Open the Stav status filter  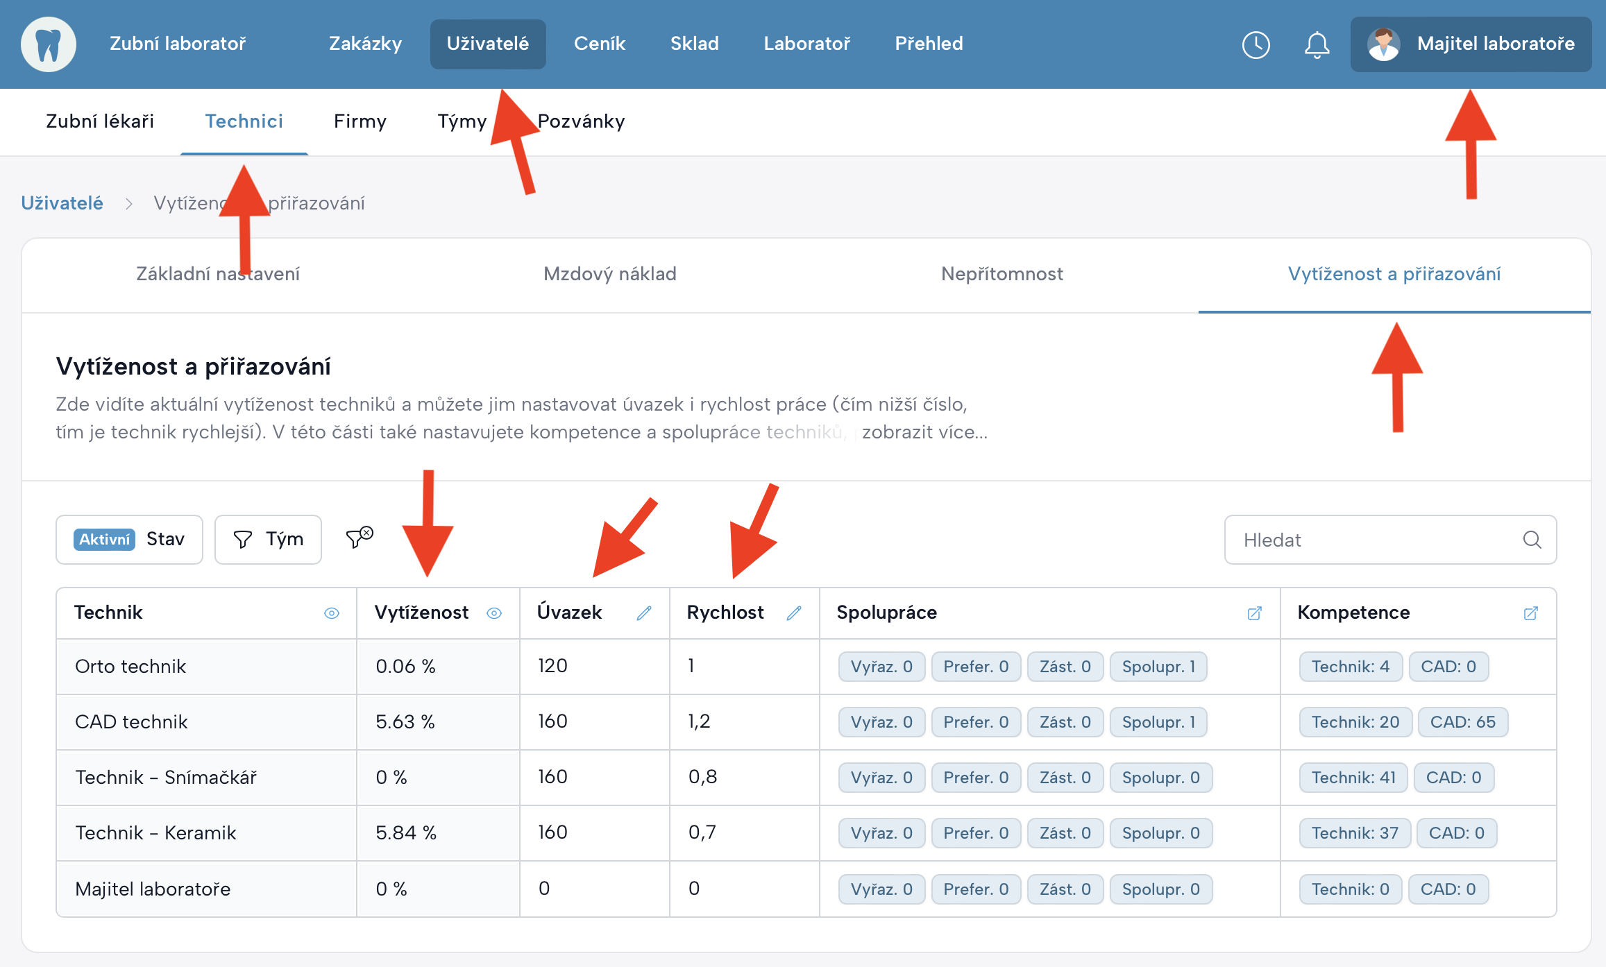[x=130, y=540]
